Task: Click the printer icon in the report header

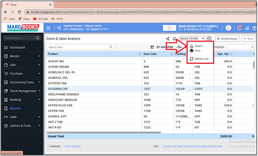Action: coord(174,38)
